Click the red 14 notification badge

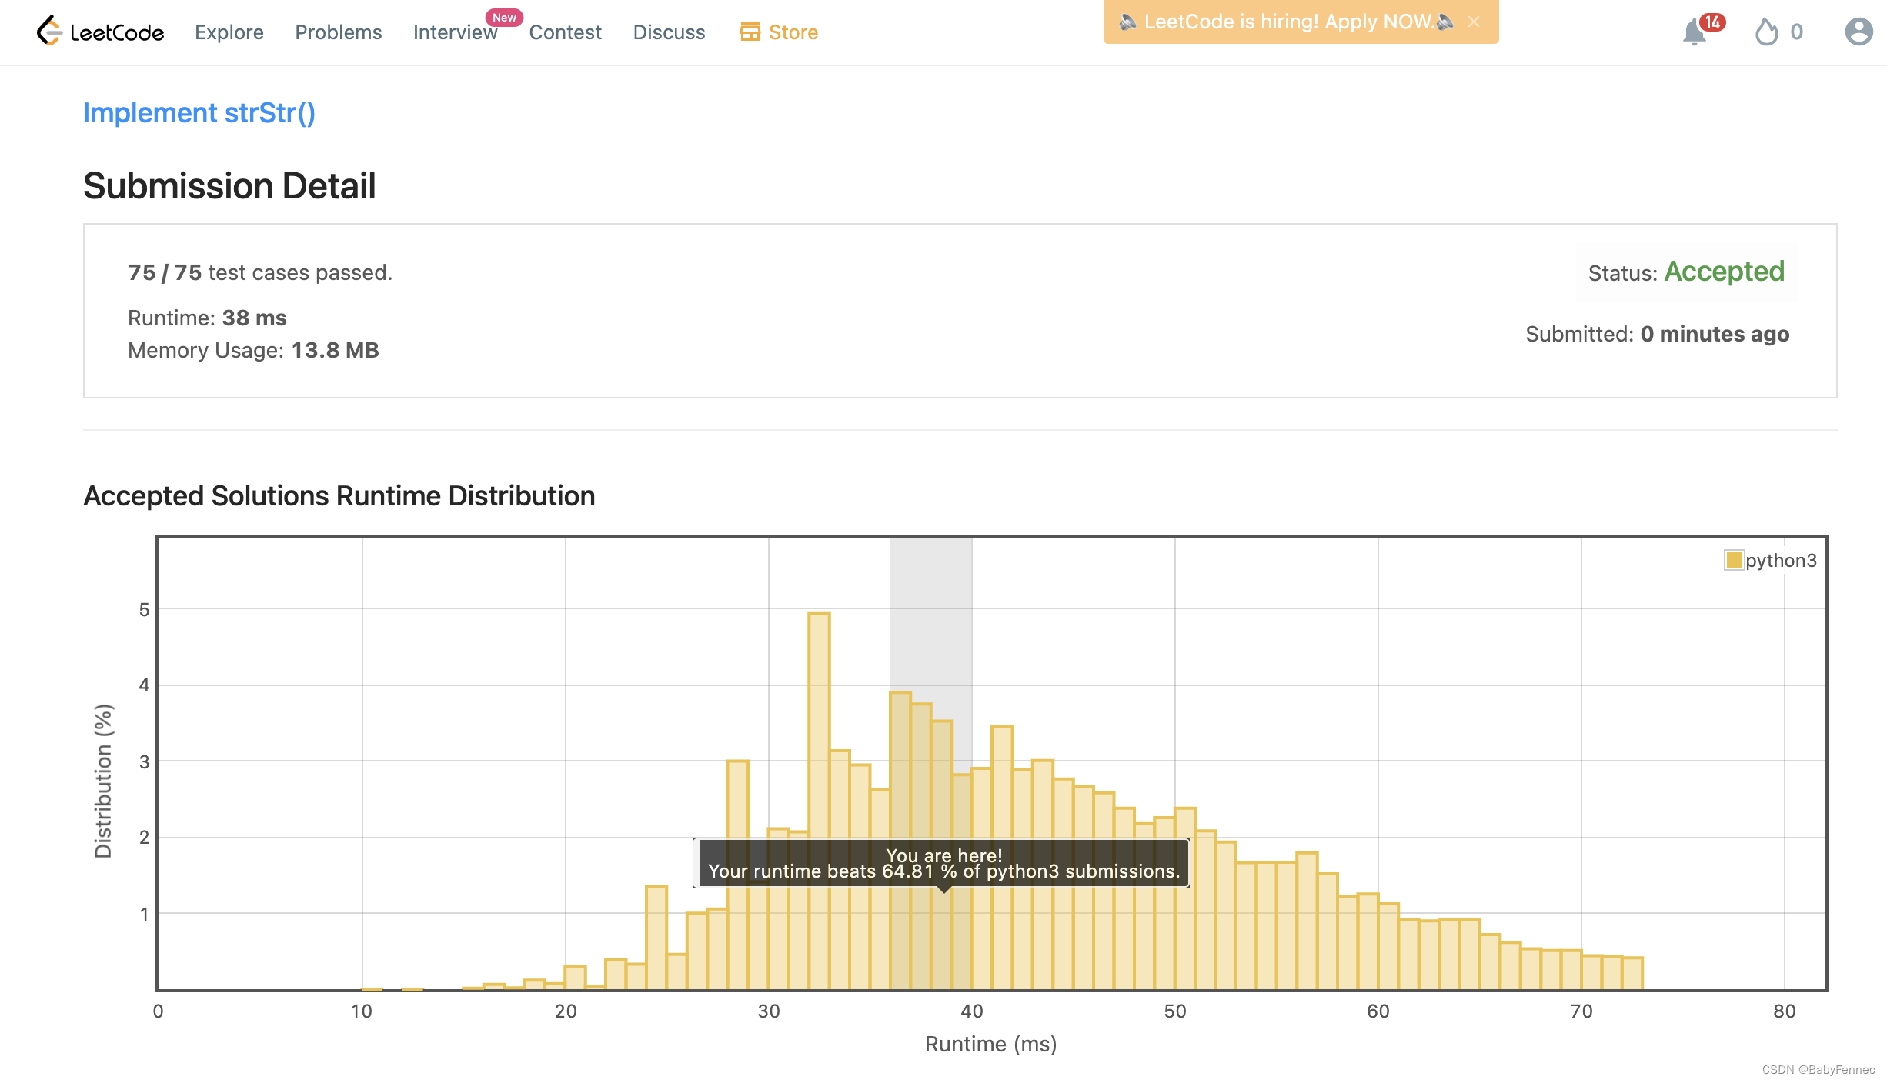click(x=1712, y=22)
